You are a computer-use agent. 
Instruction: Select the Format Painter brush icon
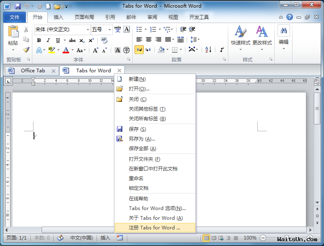tap(26, 50)
